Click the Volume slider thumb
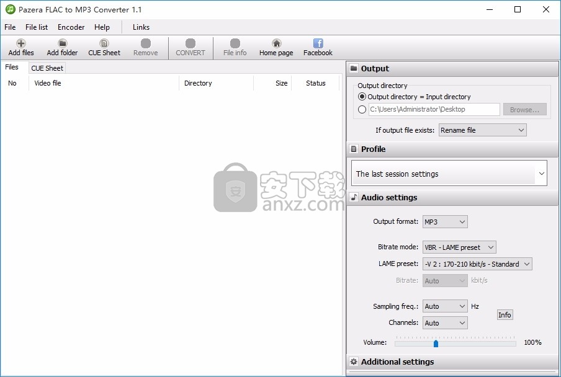The width and height of the screenshot is (561, 377). click(x=436, y=344)
